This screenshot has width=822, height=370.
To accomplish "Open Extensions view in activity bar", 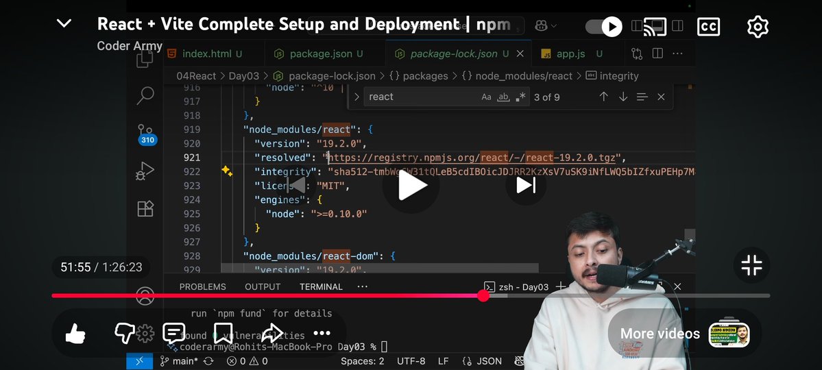I will [x=145, y=208].
